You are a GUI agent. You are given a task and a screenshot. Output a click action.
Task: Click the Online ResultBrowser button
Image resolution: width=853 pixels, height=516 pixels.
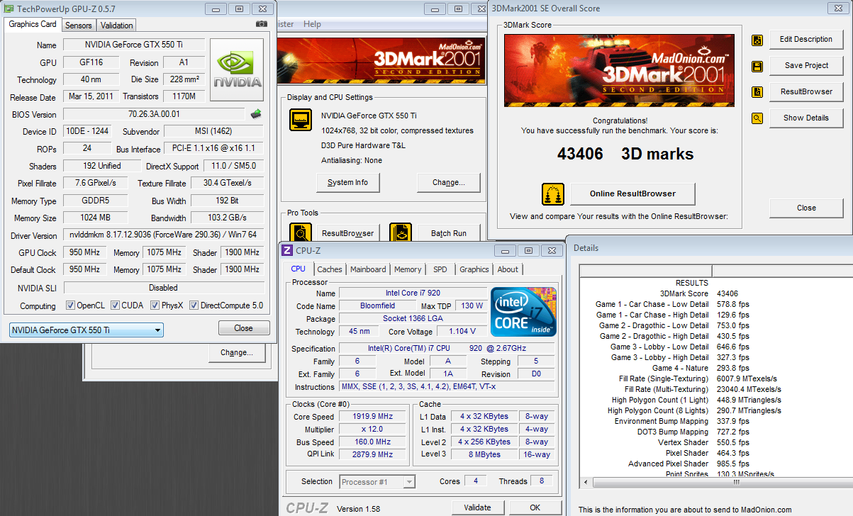pos(632,193)
